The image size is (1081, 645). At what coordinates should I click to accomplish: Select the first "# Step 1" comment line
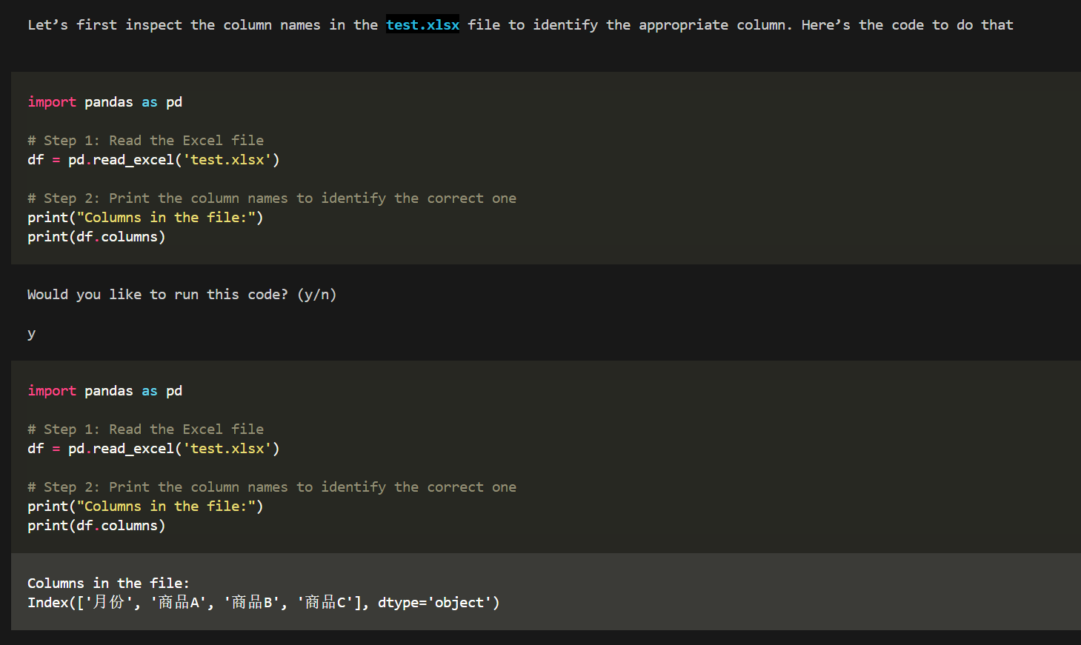point(145,141)
